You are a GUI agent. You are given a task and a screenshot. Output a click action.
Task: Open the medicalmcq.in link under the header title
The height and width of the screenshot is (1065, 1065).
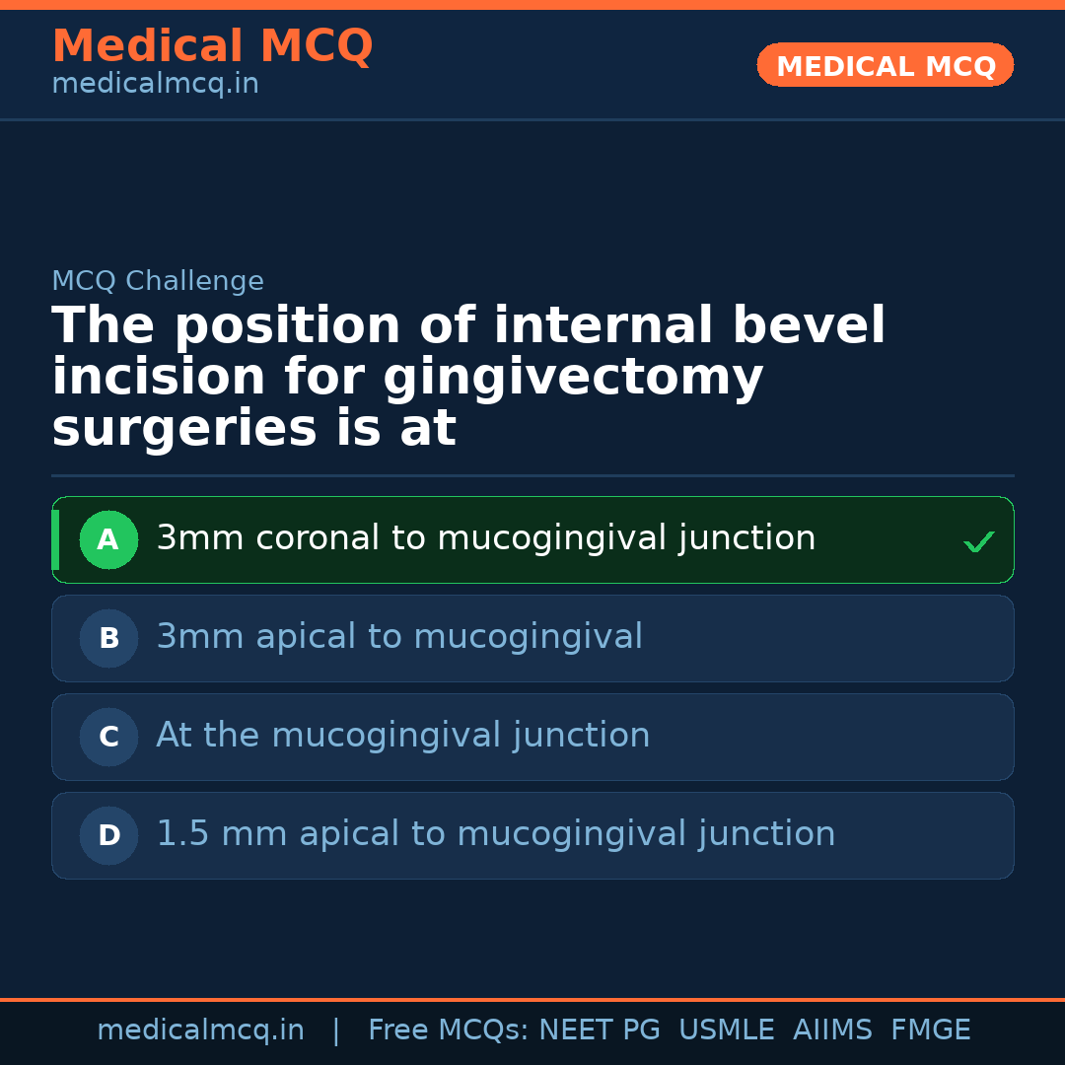tap(155, 85)
